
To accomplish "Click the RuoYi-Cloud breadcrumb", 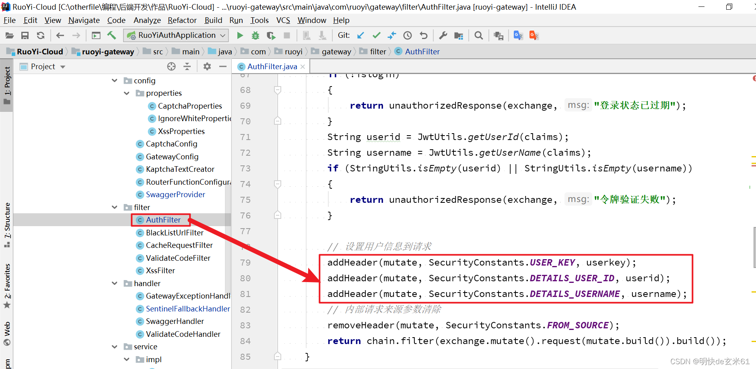I will coord(35,52).
